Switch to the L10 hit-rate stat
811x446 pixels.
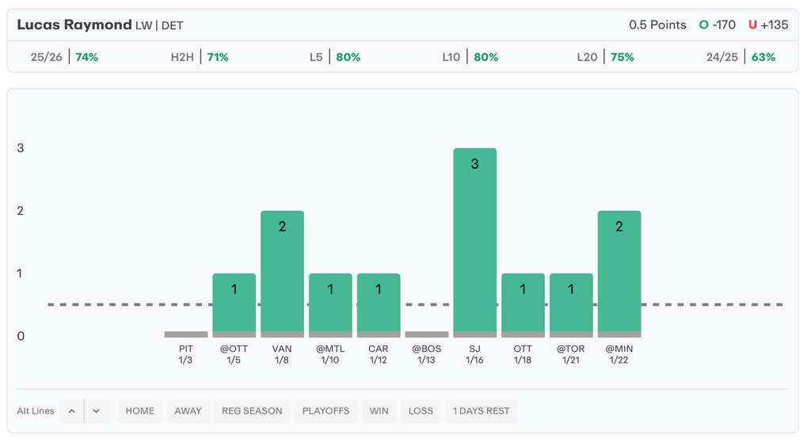click(x=470, y=57)
